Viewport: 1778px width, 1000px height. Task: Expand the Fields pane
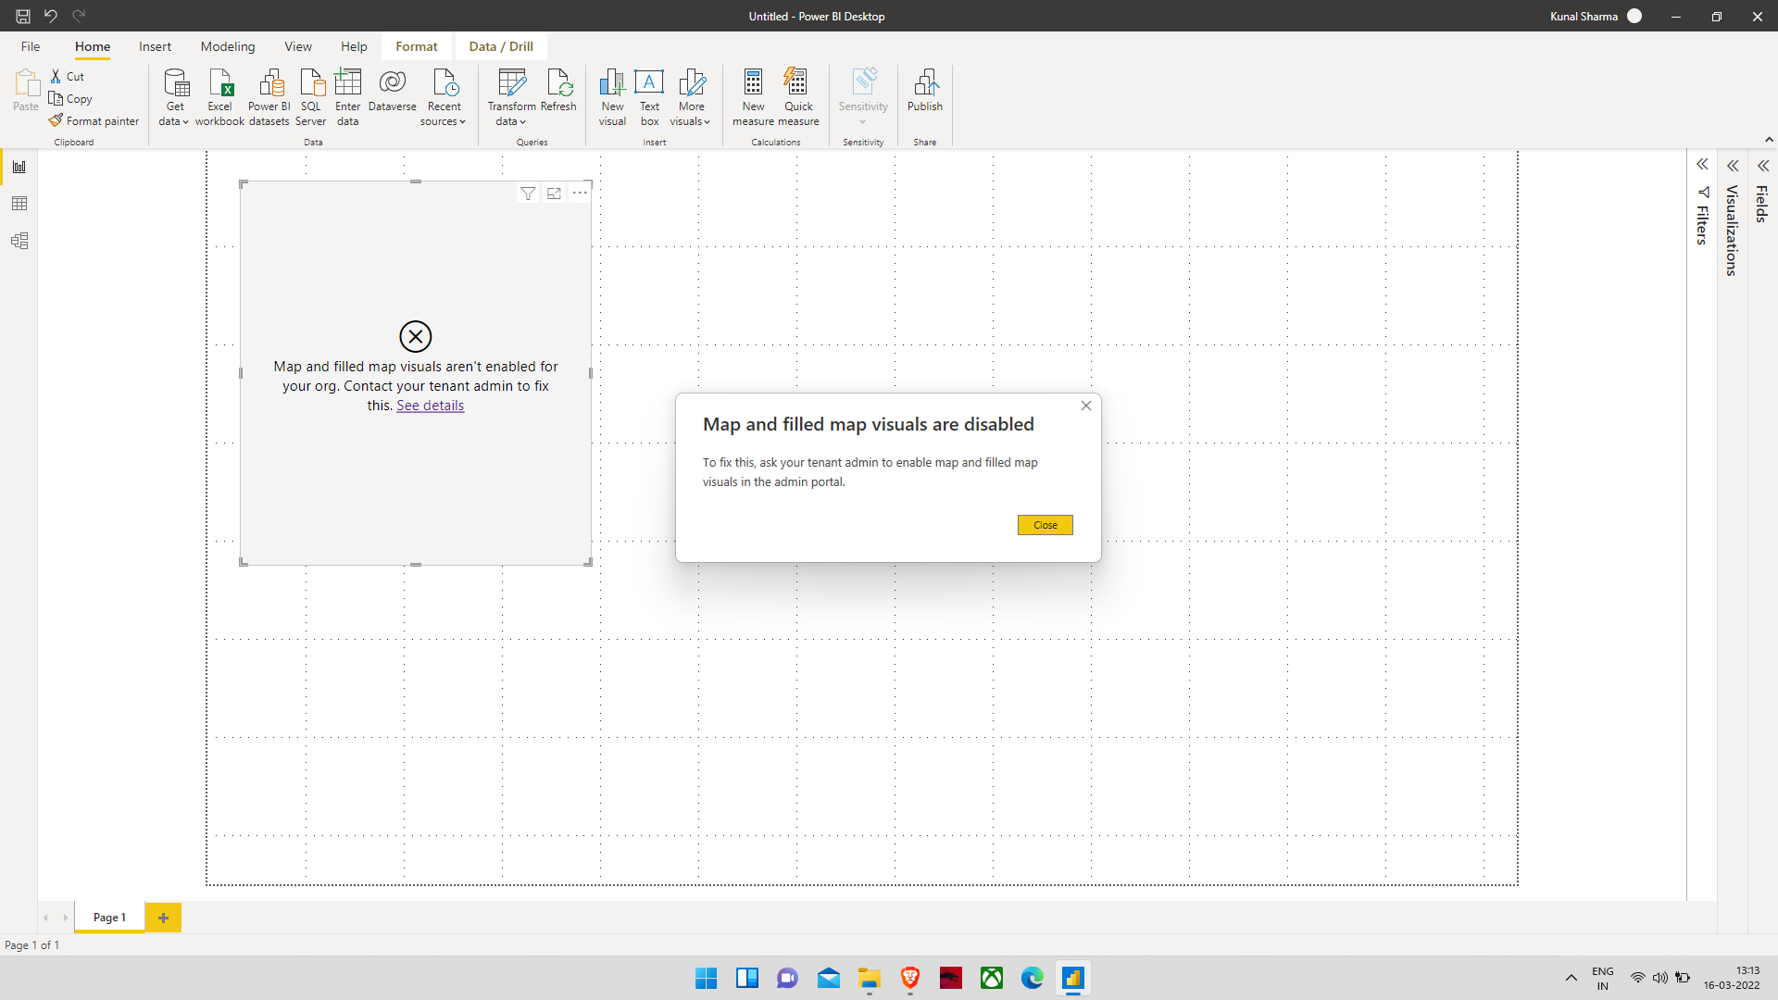(1763, 166)
